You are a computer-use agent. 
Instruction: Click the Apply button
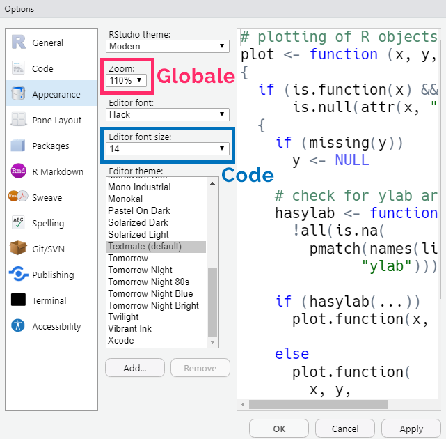point(411,429)
